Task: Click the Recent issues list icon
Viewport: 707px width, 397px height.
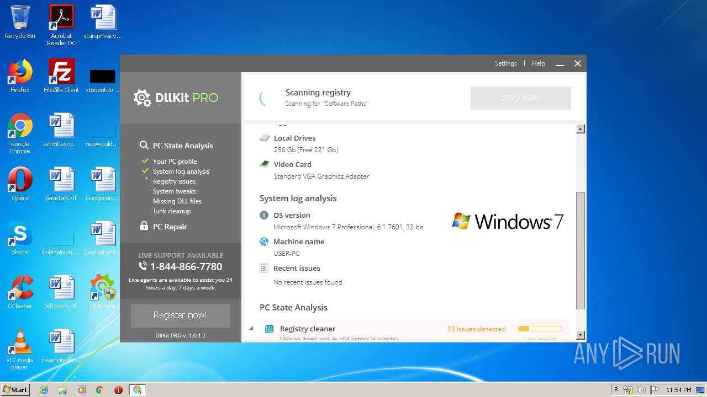Action: pos(264,268)
